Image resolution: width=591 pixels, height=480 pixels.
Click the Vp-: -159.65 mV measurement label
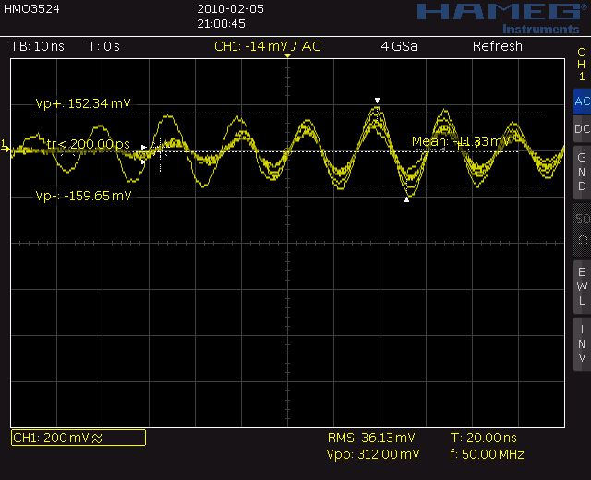(83, 196)
